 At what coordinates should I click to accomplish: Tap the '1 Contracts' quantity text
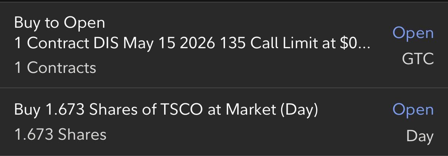55,68
